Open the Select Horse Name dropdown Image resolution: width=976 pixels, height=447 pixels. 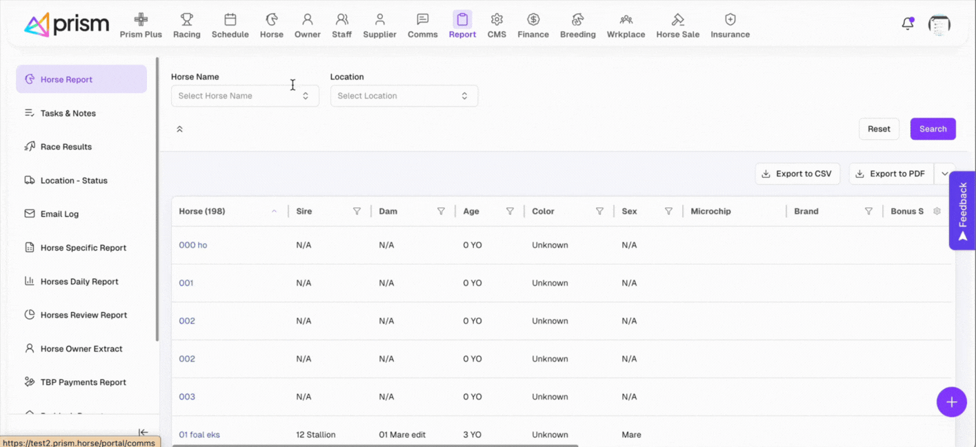[x=245, y=96]
